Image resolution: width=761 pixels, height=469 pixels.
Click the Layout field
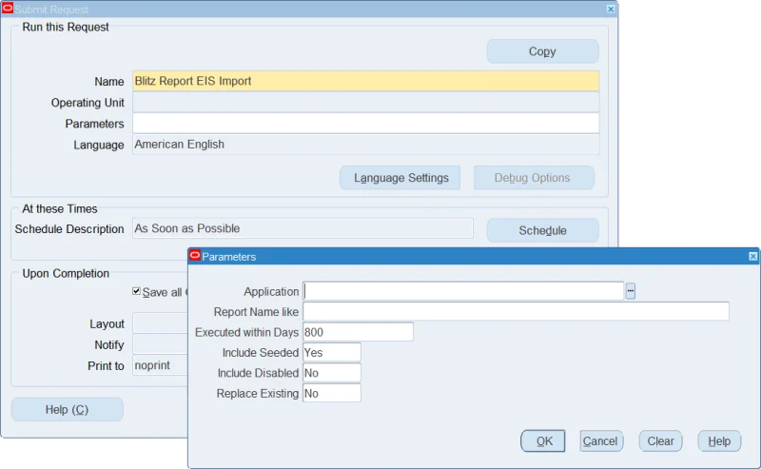pyautogui.click(x=160, y=323)
